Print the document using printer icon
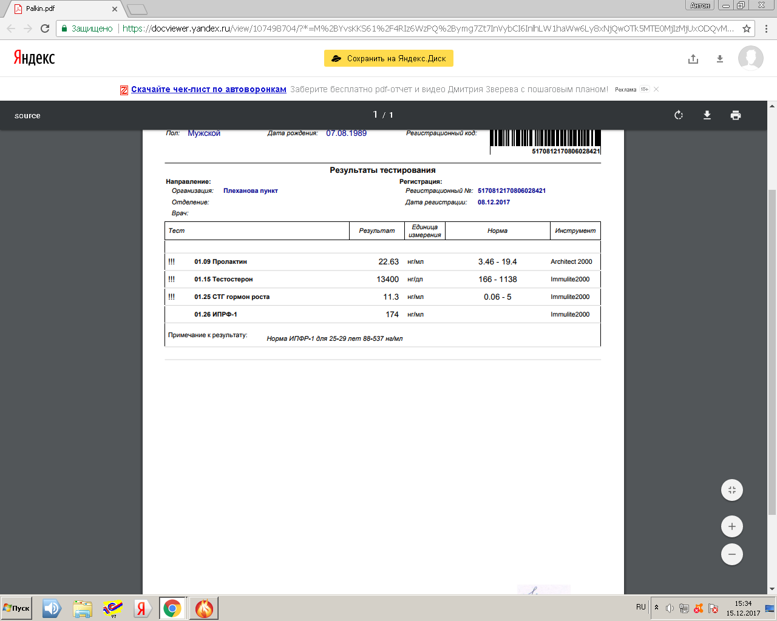 pyautogui.click(x=736, y=115)
